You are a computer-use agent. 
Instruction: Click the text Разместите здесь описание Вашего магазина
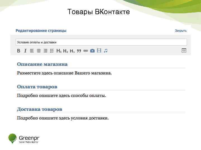click(64, 73)
